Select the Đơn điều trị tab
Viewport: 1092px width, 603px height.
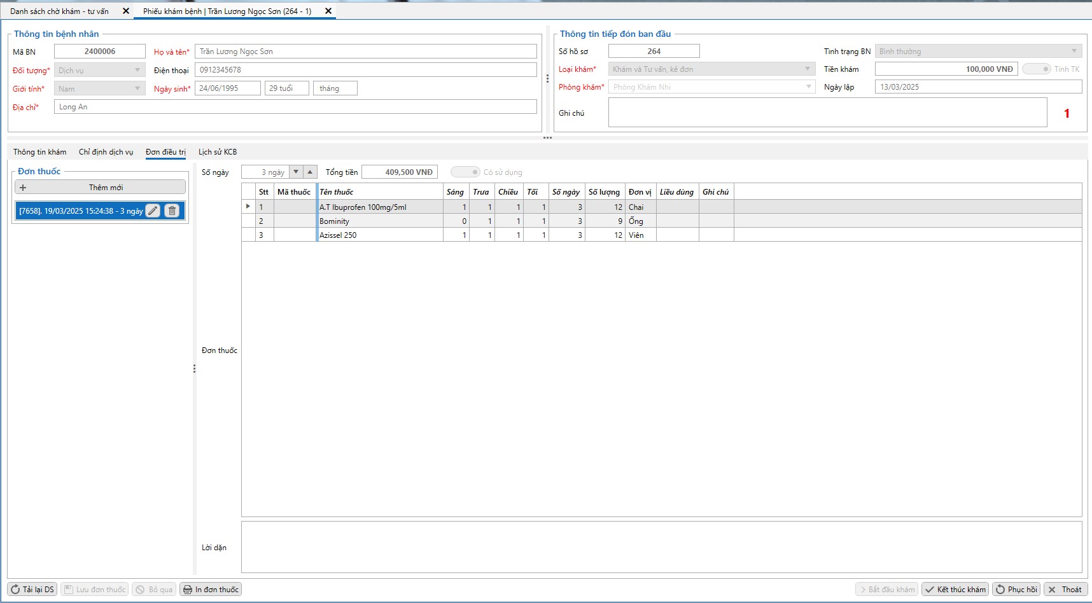(x=165, y=151)
